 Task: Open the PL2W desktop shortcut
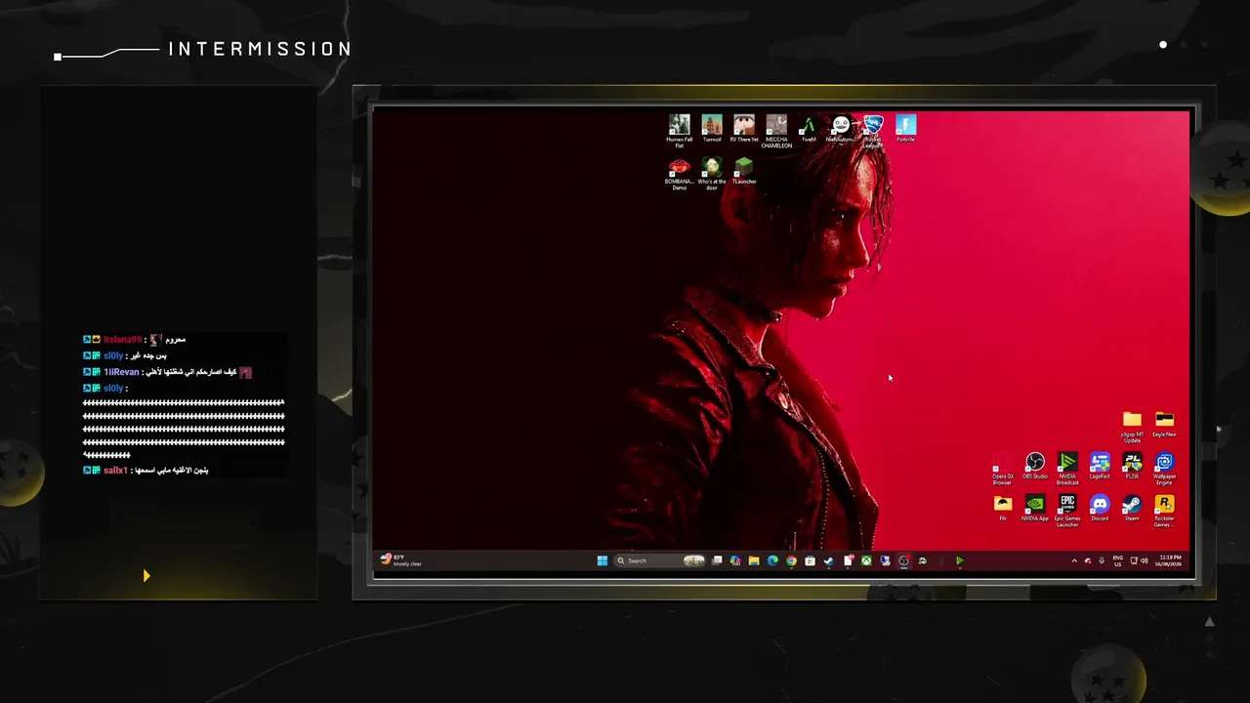(1132, 467)
